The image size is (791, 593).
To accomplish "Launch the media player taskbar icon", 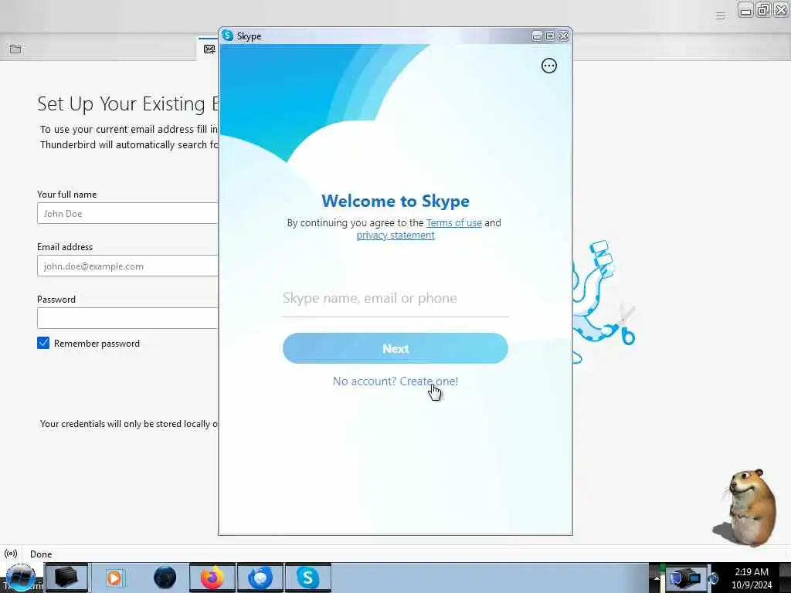I will tap(115, 578).
